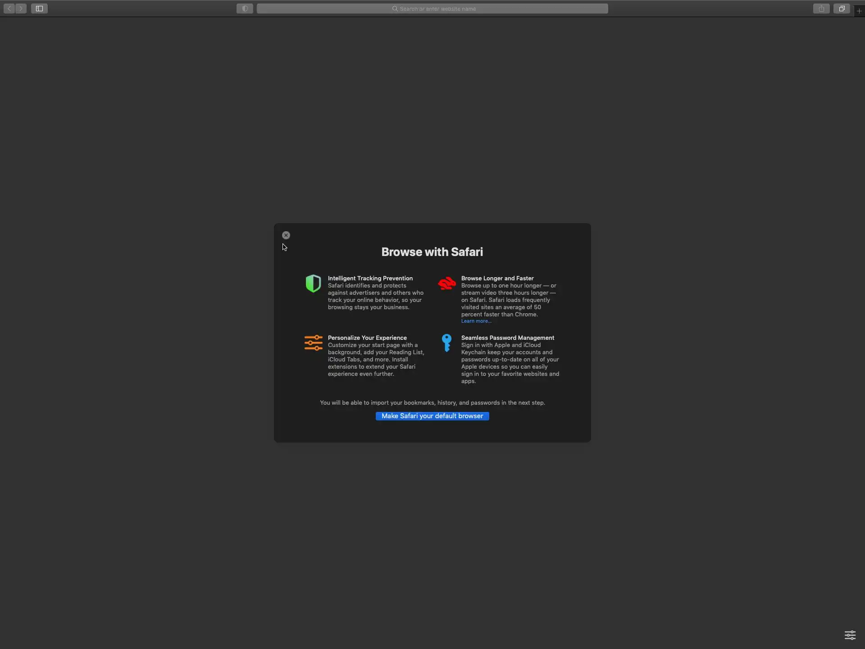Viewport: 865px width, 649px height.
Task: Show the Safari sidebar
Action: 39,9
